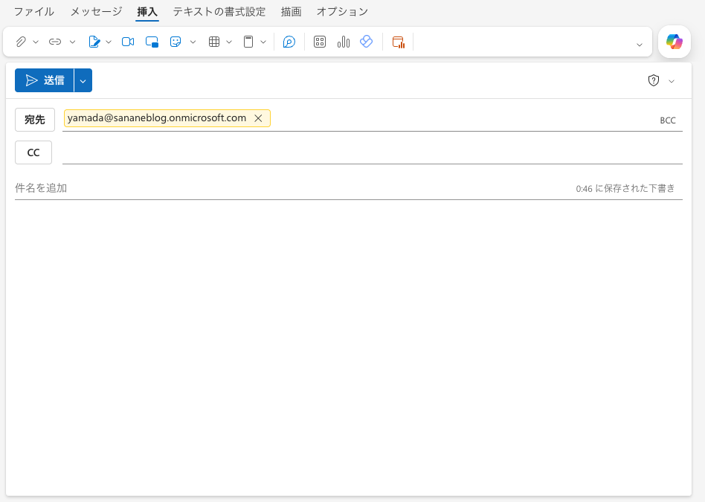This screenshot has width=705, height=502.
Task: Open the attach file dropdown arrow
Action: point(36,42)
